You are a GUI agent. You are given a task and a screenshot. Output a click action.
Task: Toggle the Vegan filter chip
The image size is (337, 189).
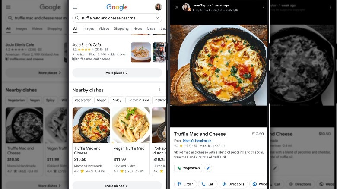pyautogui.click(x=102, y=100)
